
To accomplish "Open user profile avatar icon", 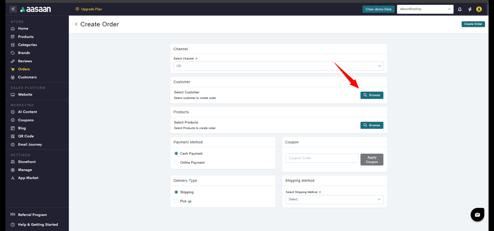I will point(479,9).
